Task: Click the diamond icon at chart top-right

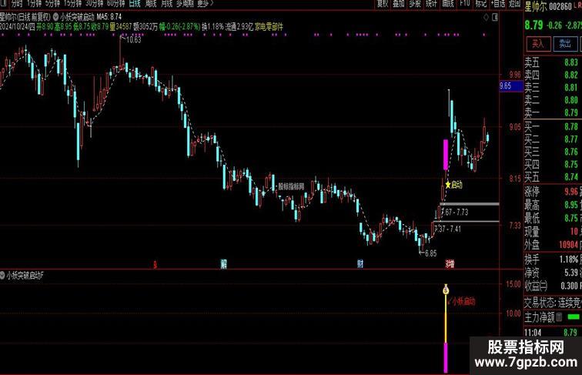Action: 486,17
